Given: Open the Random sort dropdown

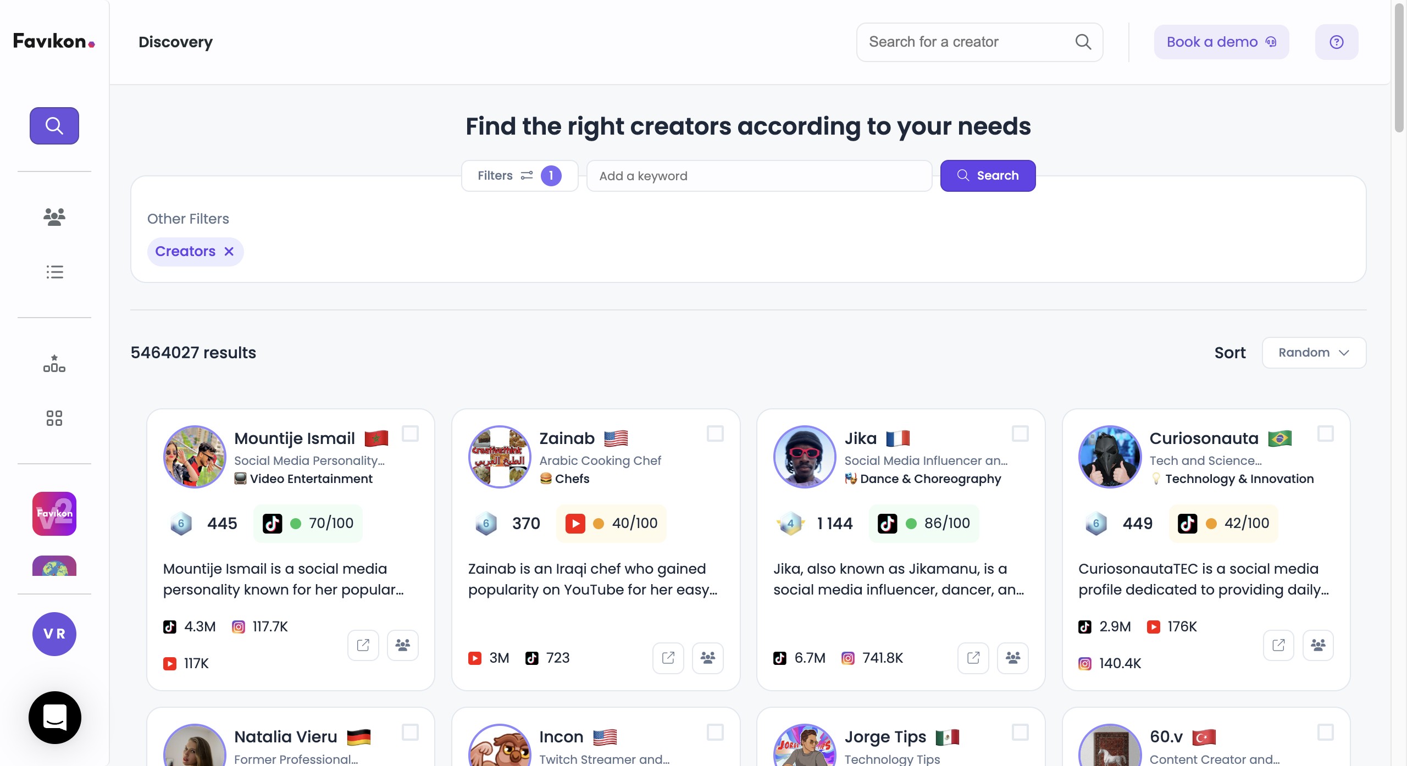Looking at the screenshot, I should [1314, 353].
